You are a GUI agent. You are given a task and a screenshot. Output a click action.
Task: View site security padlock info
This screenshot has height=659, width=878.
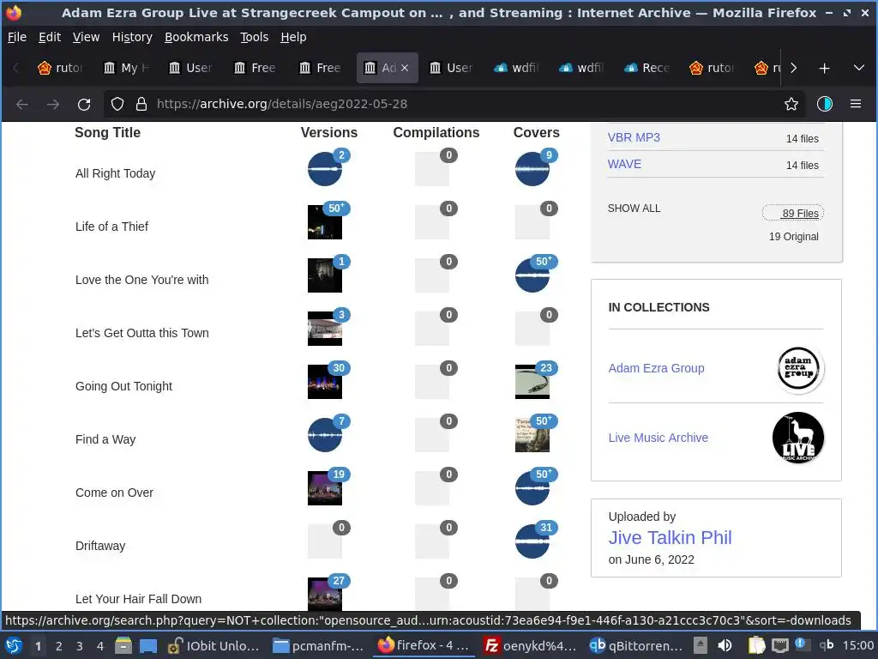point(141,104)
